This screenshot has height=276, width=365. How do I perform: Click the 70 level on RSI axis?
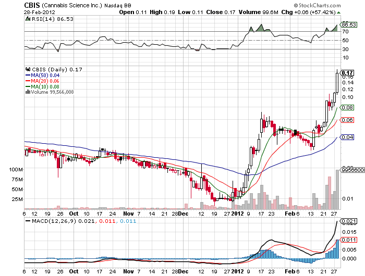tap(345, 32)
